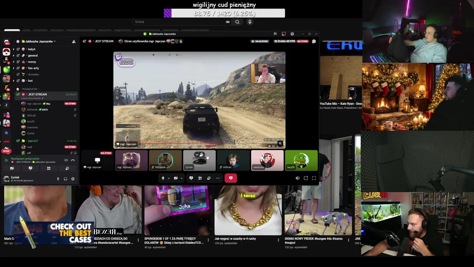Open the Discord help question mark icon
The width and height of the screenshot is (474, 267).
[292, 34]
